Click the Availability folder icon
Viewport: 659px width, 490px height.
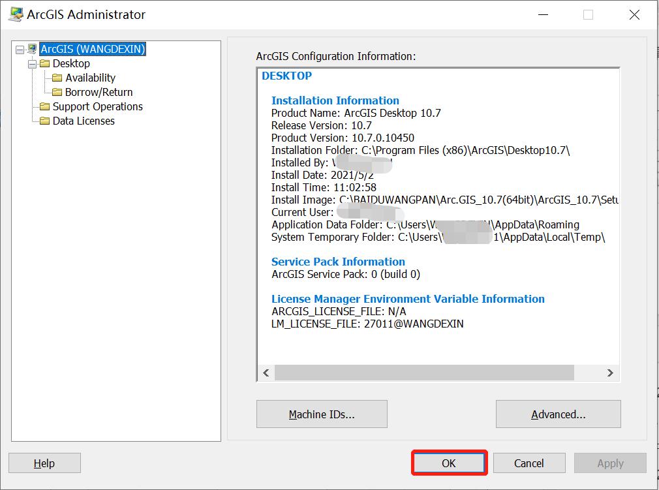coord(57,78)
